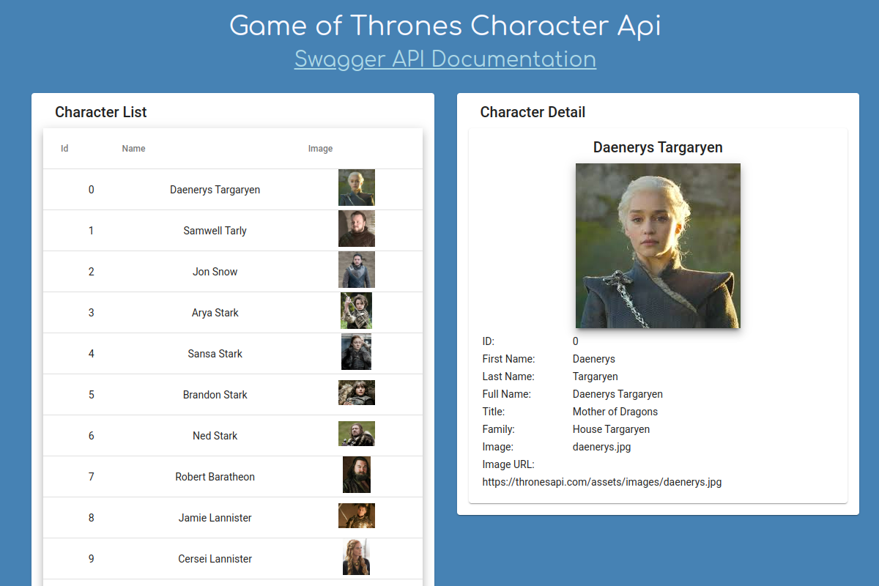
Task: Click the Family: field label
Action: point(498,429)
